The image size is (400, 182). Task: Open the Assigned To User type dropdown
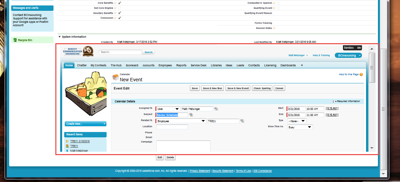tap(168, 109)
